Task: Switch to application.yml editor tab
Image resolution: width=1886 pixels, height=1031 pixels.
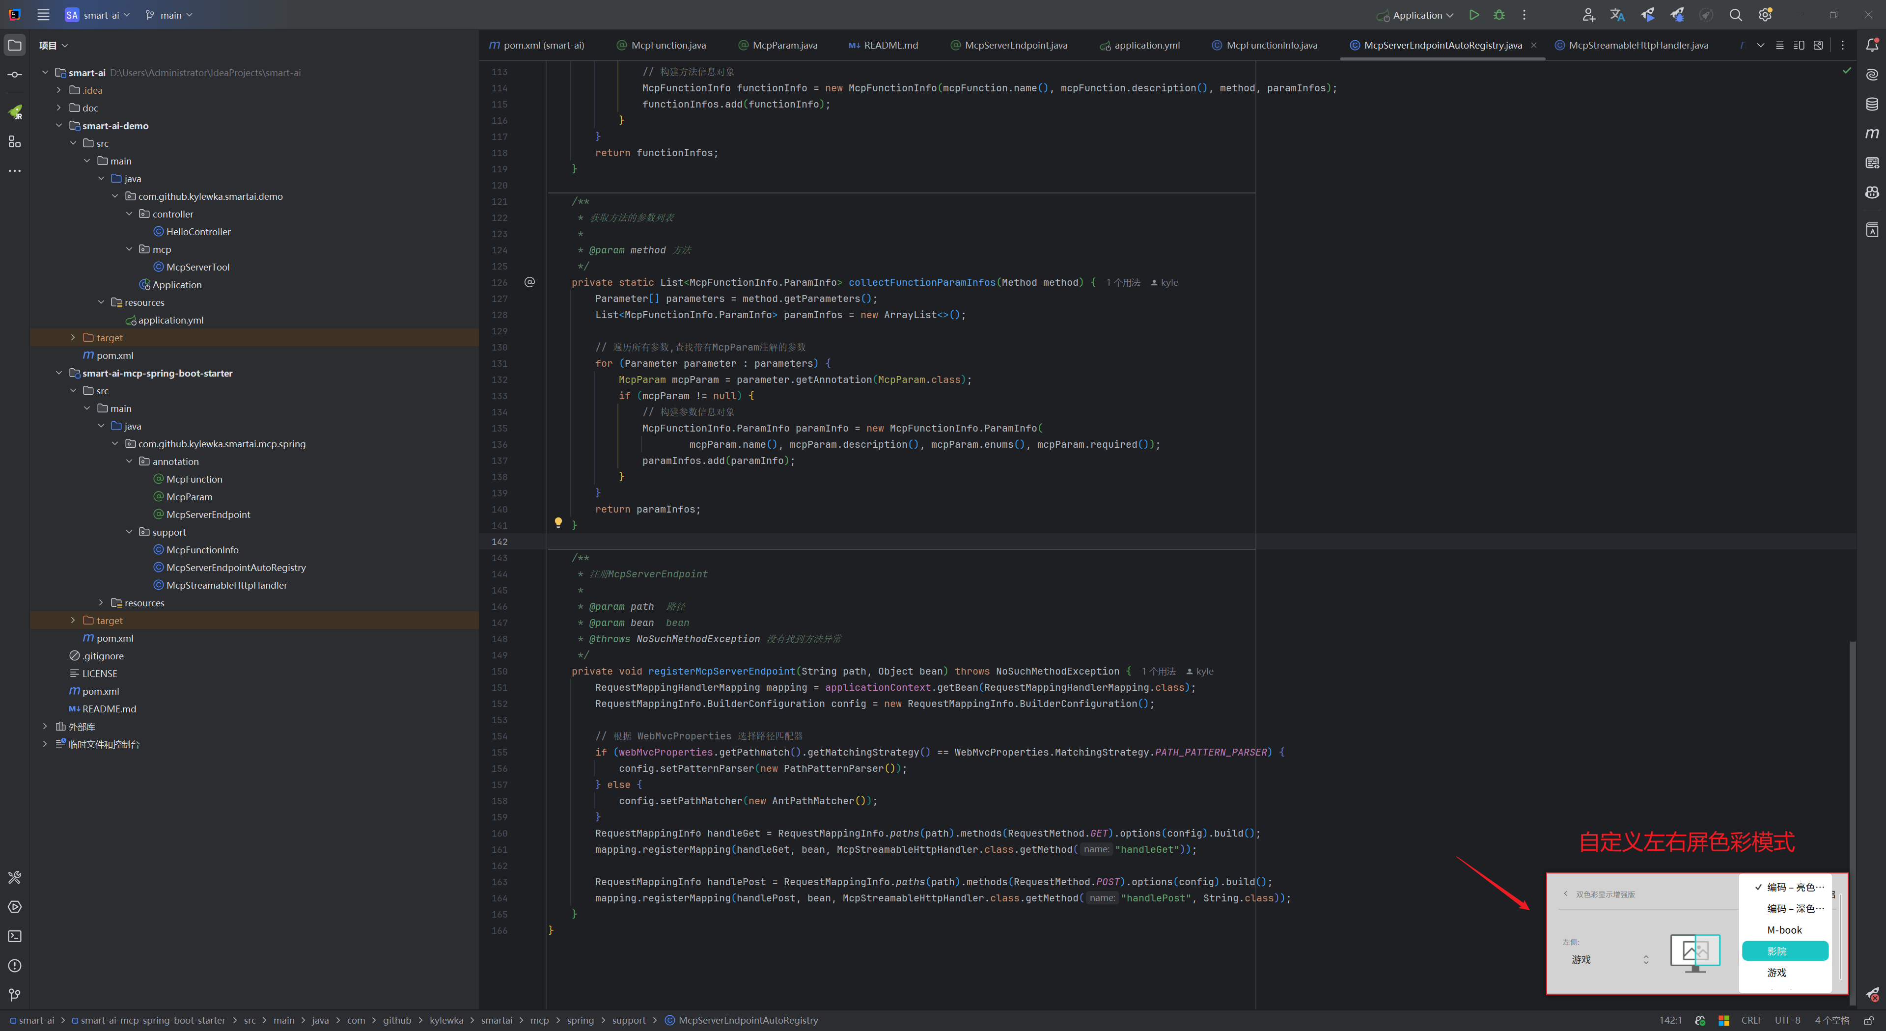Action: pyautogui.click(x=1146, y=45)
